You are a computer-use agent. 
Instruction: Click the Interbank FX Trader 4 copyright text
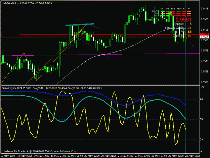(40, 151)
